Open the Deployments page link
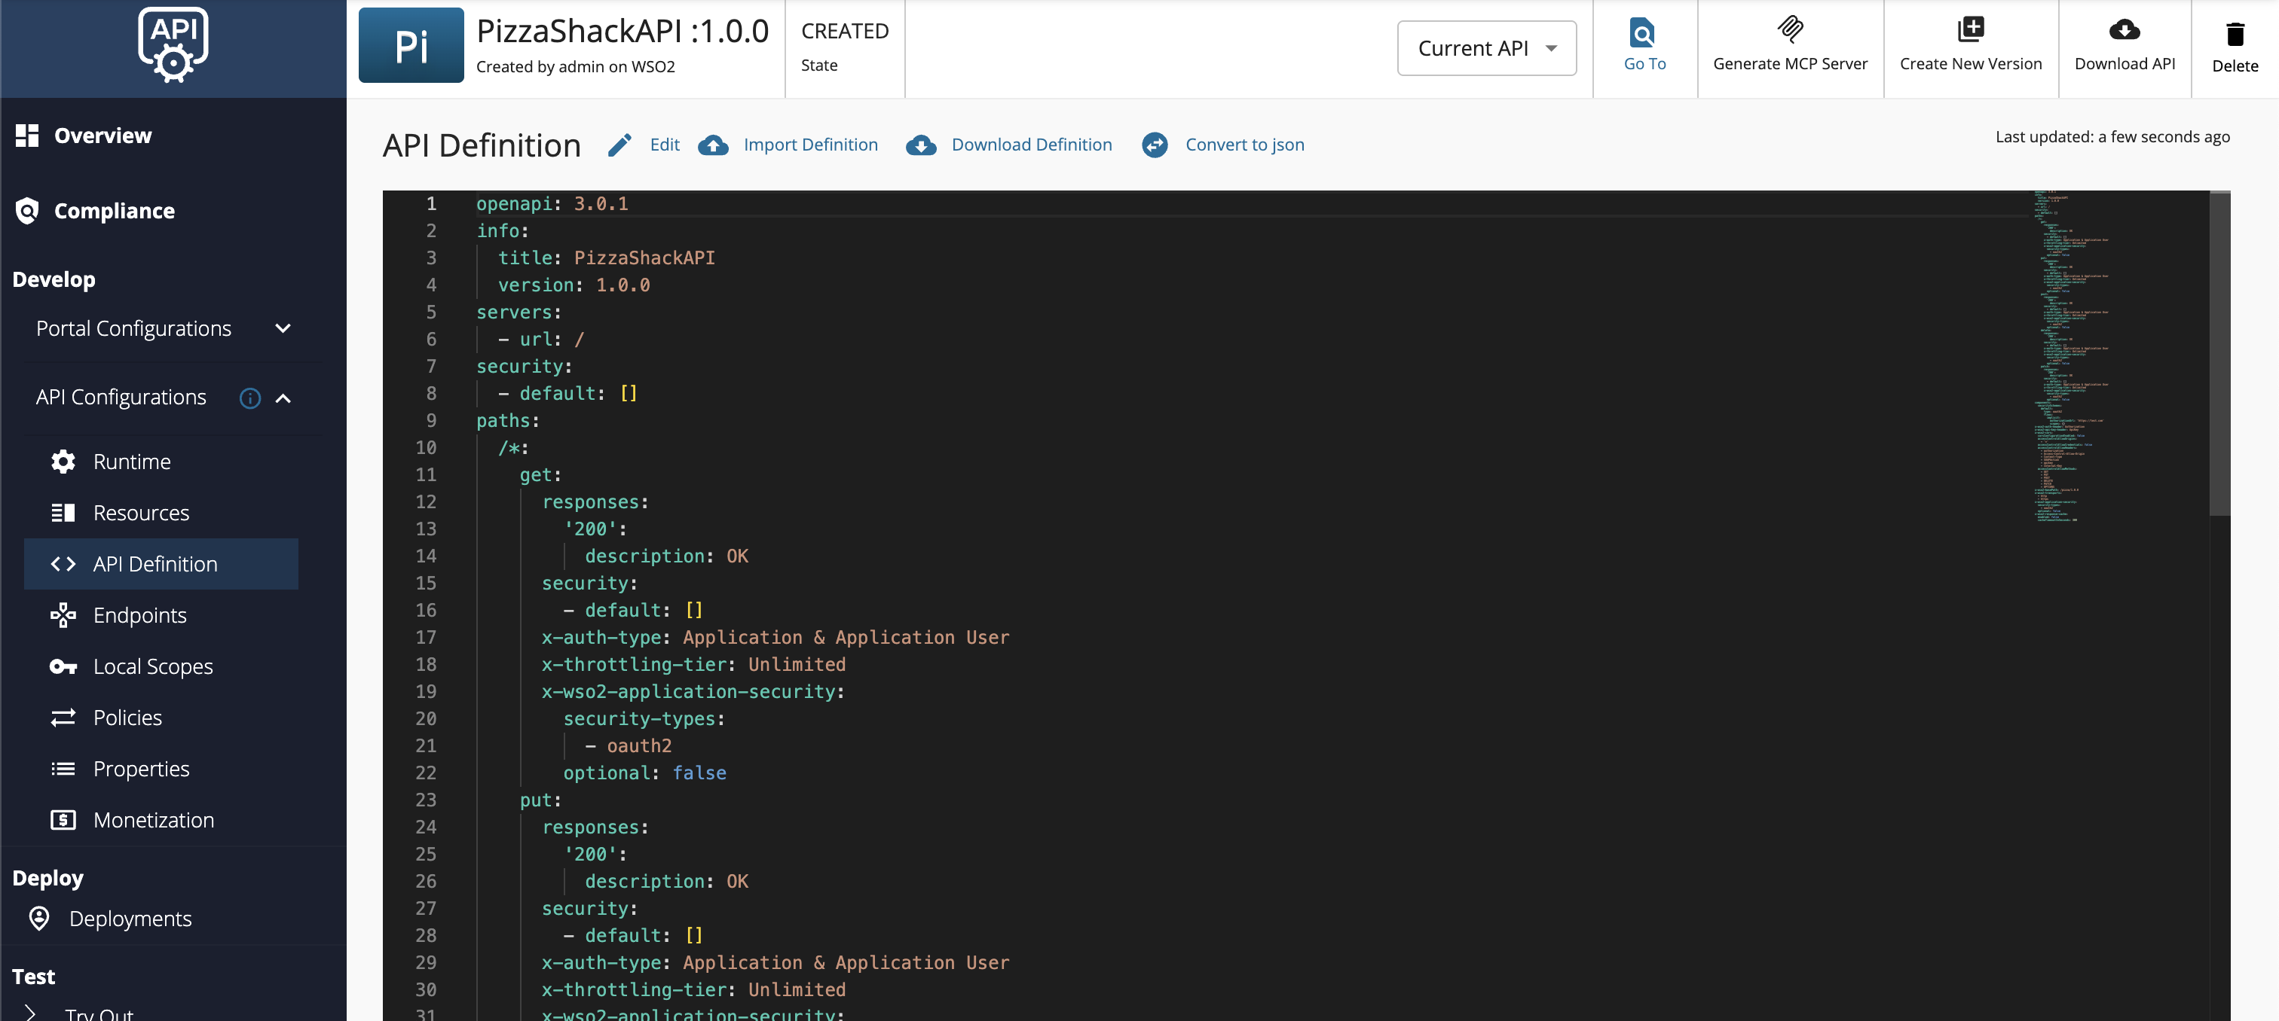 click(x=130, y=919)
